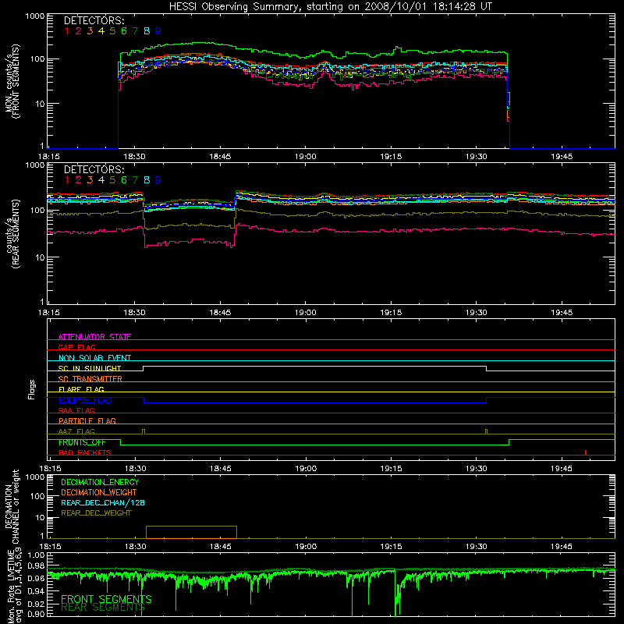Select the 1000 y-axis label of front segments plot
The width and height of the screenshot is (624, 624).
coord(35,16)
